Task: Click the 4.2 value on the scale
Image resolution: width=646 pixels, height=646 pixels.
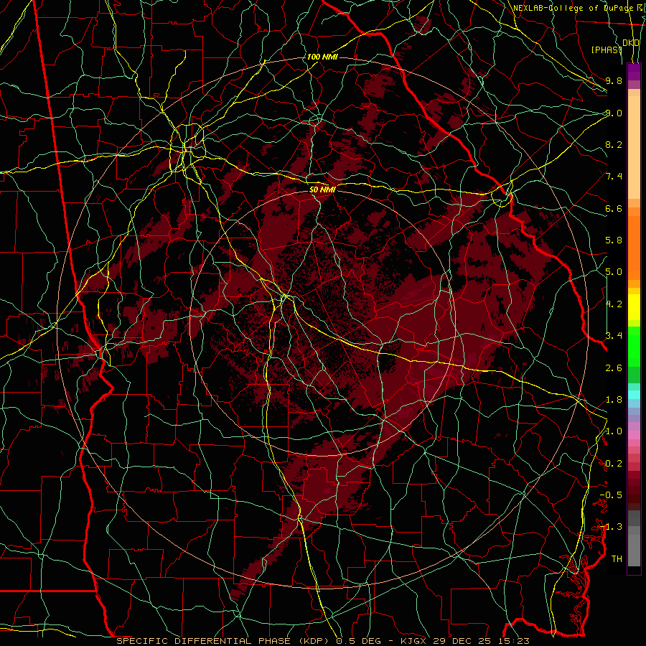Action: pyautogui.click(x=614, y=304)
